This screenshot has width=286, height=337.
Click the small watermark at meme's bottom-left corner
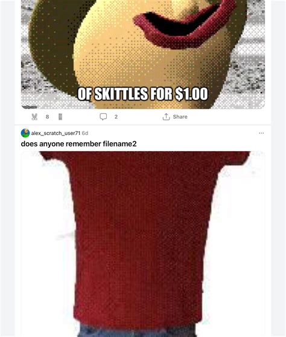tap(30, 107)
